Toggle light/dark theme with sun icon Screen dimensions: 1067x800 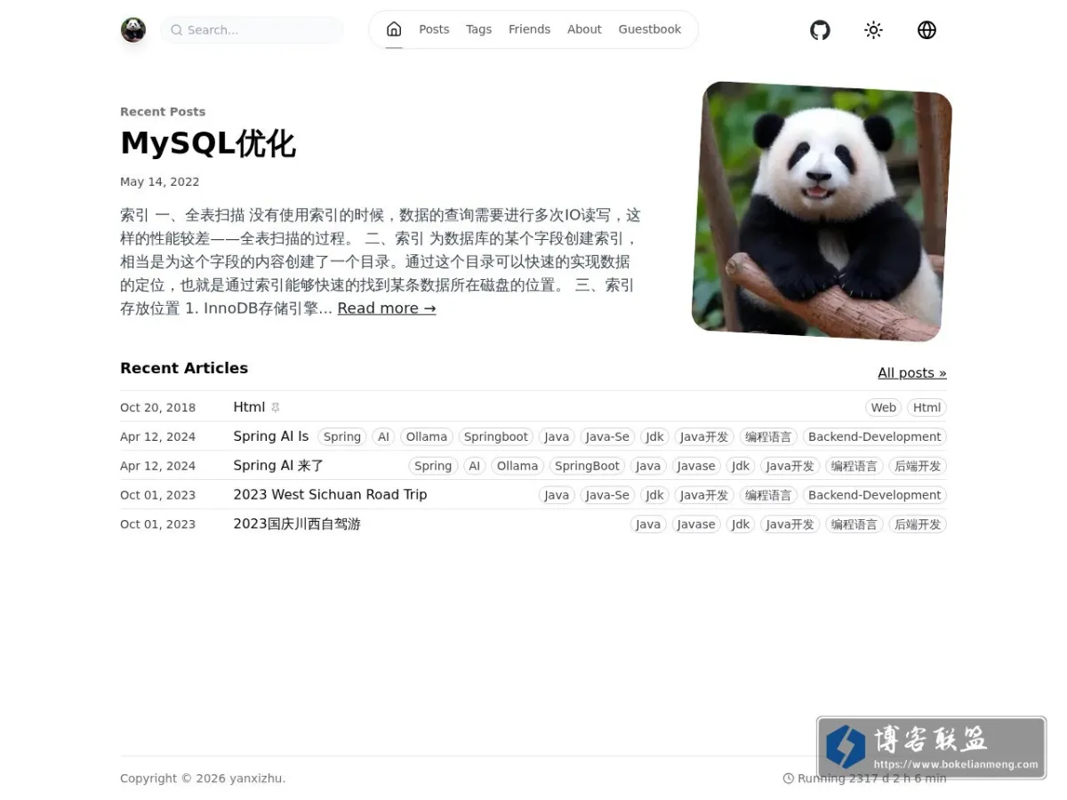click(873, 30)
